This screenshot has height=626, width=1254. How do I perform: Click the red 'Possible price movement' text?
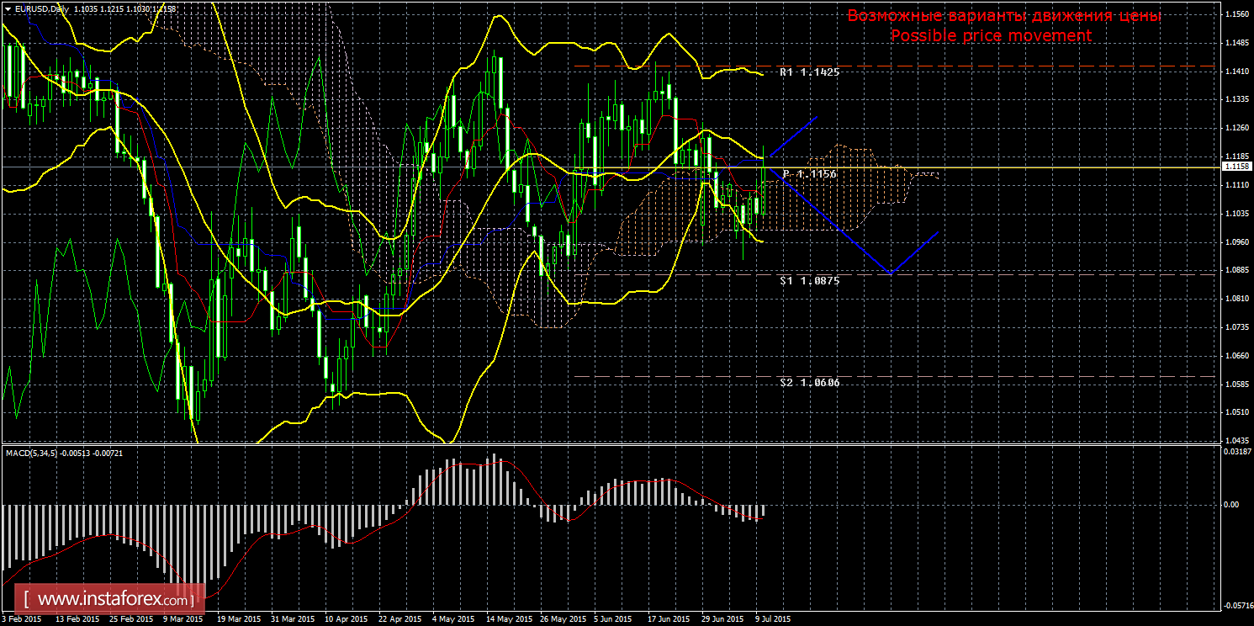click(x=991, y=36)
